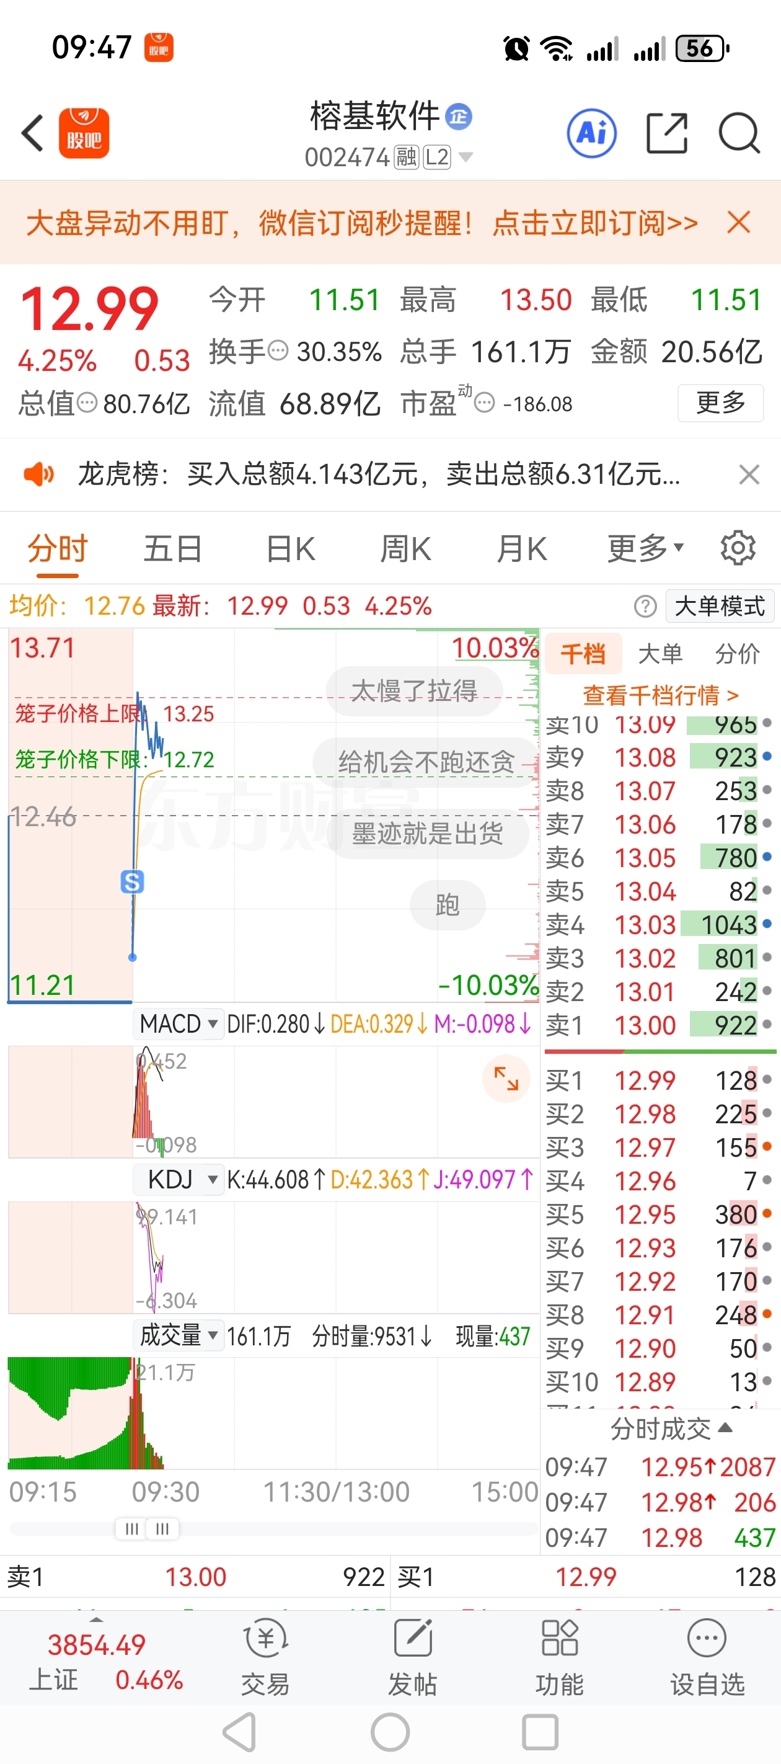Image resolution: width=781 pixels, height=1764 pixels.
Task: Expand the 成交量 indicator dropdown
Action: [x=178, y=1335]
